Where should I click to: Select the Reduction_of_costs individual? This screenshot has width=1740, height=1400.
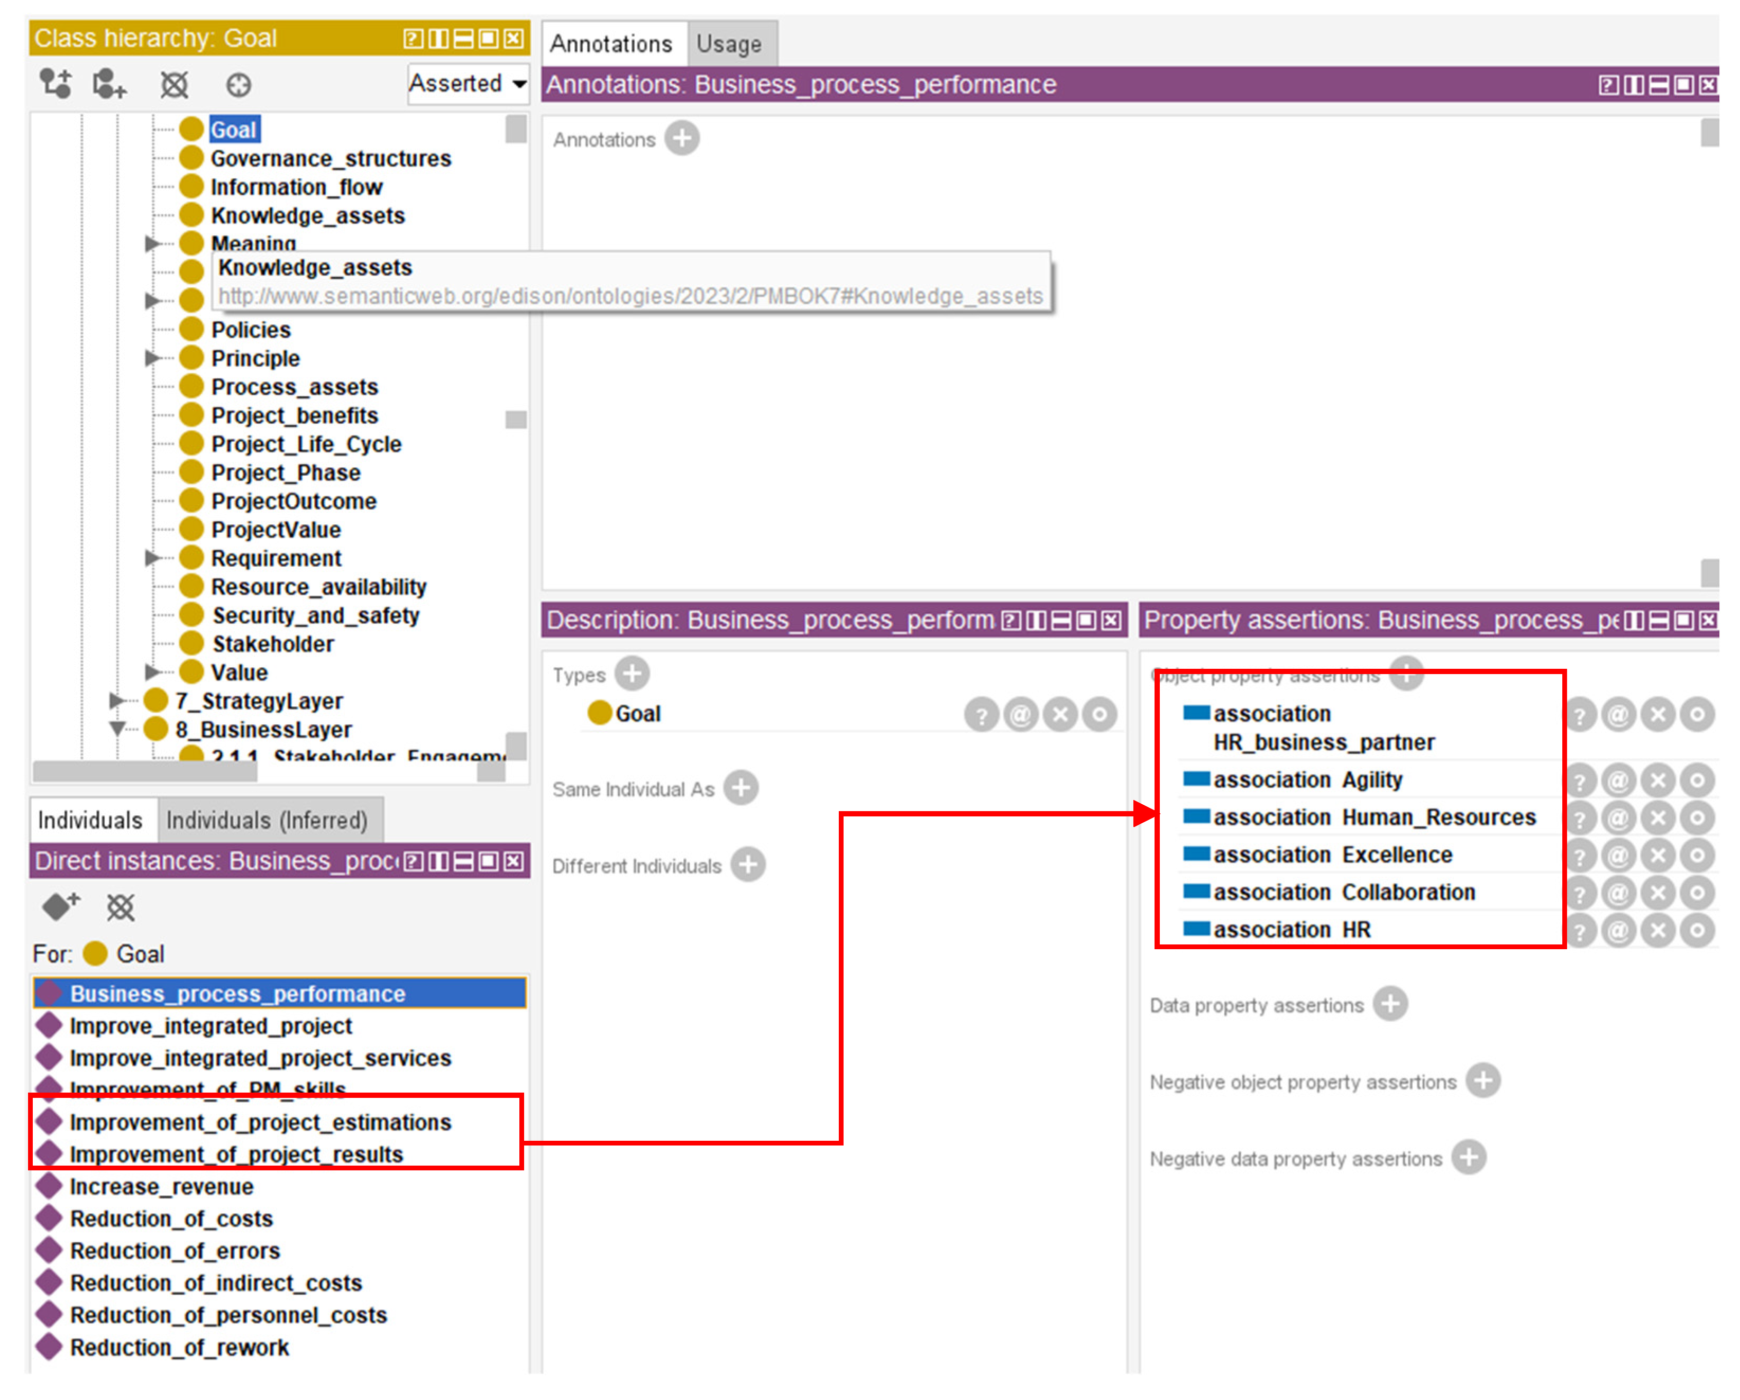coord(171,1219)
